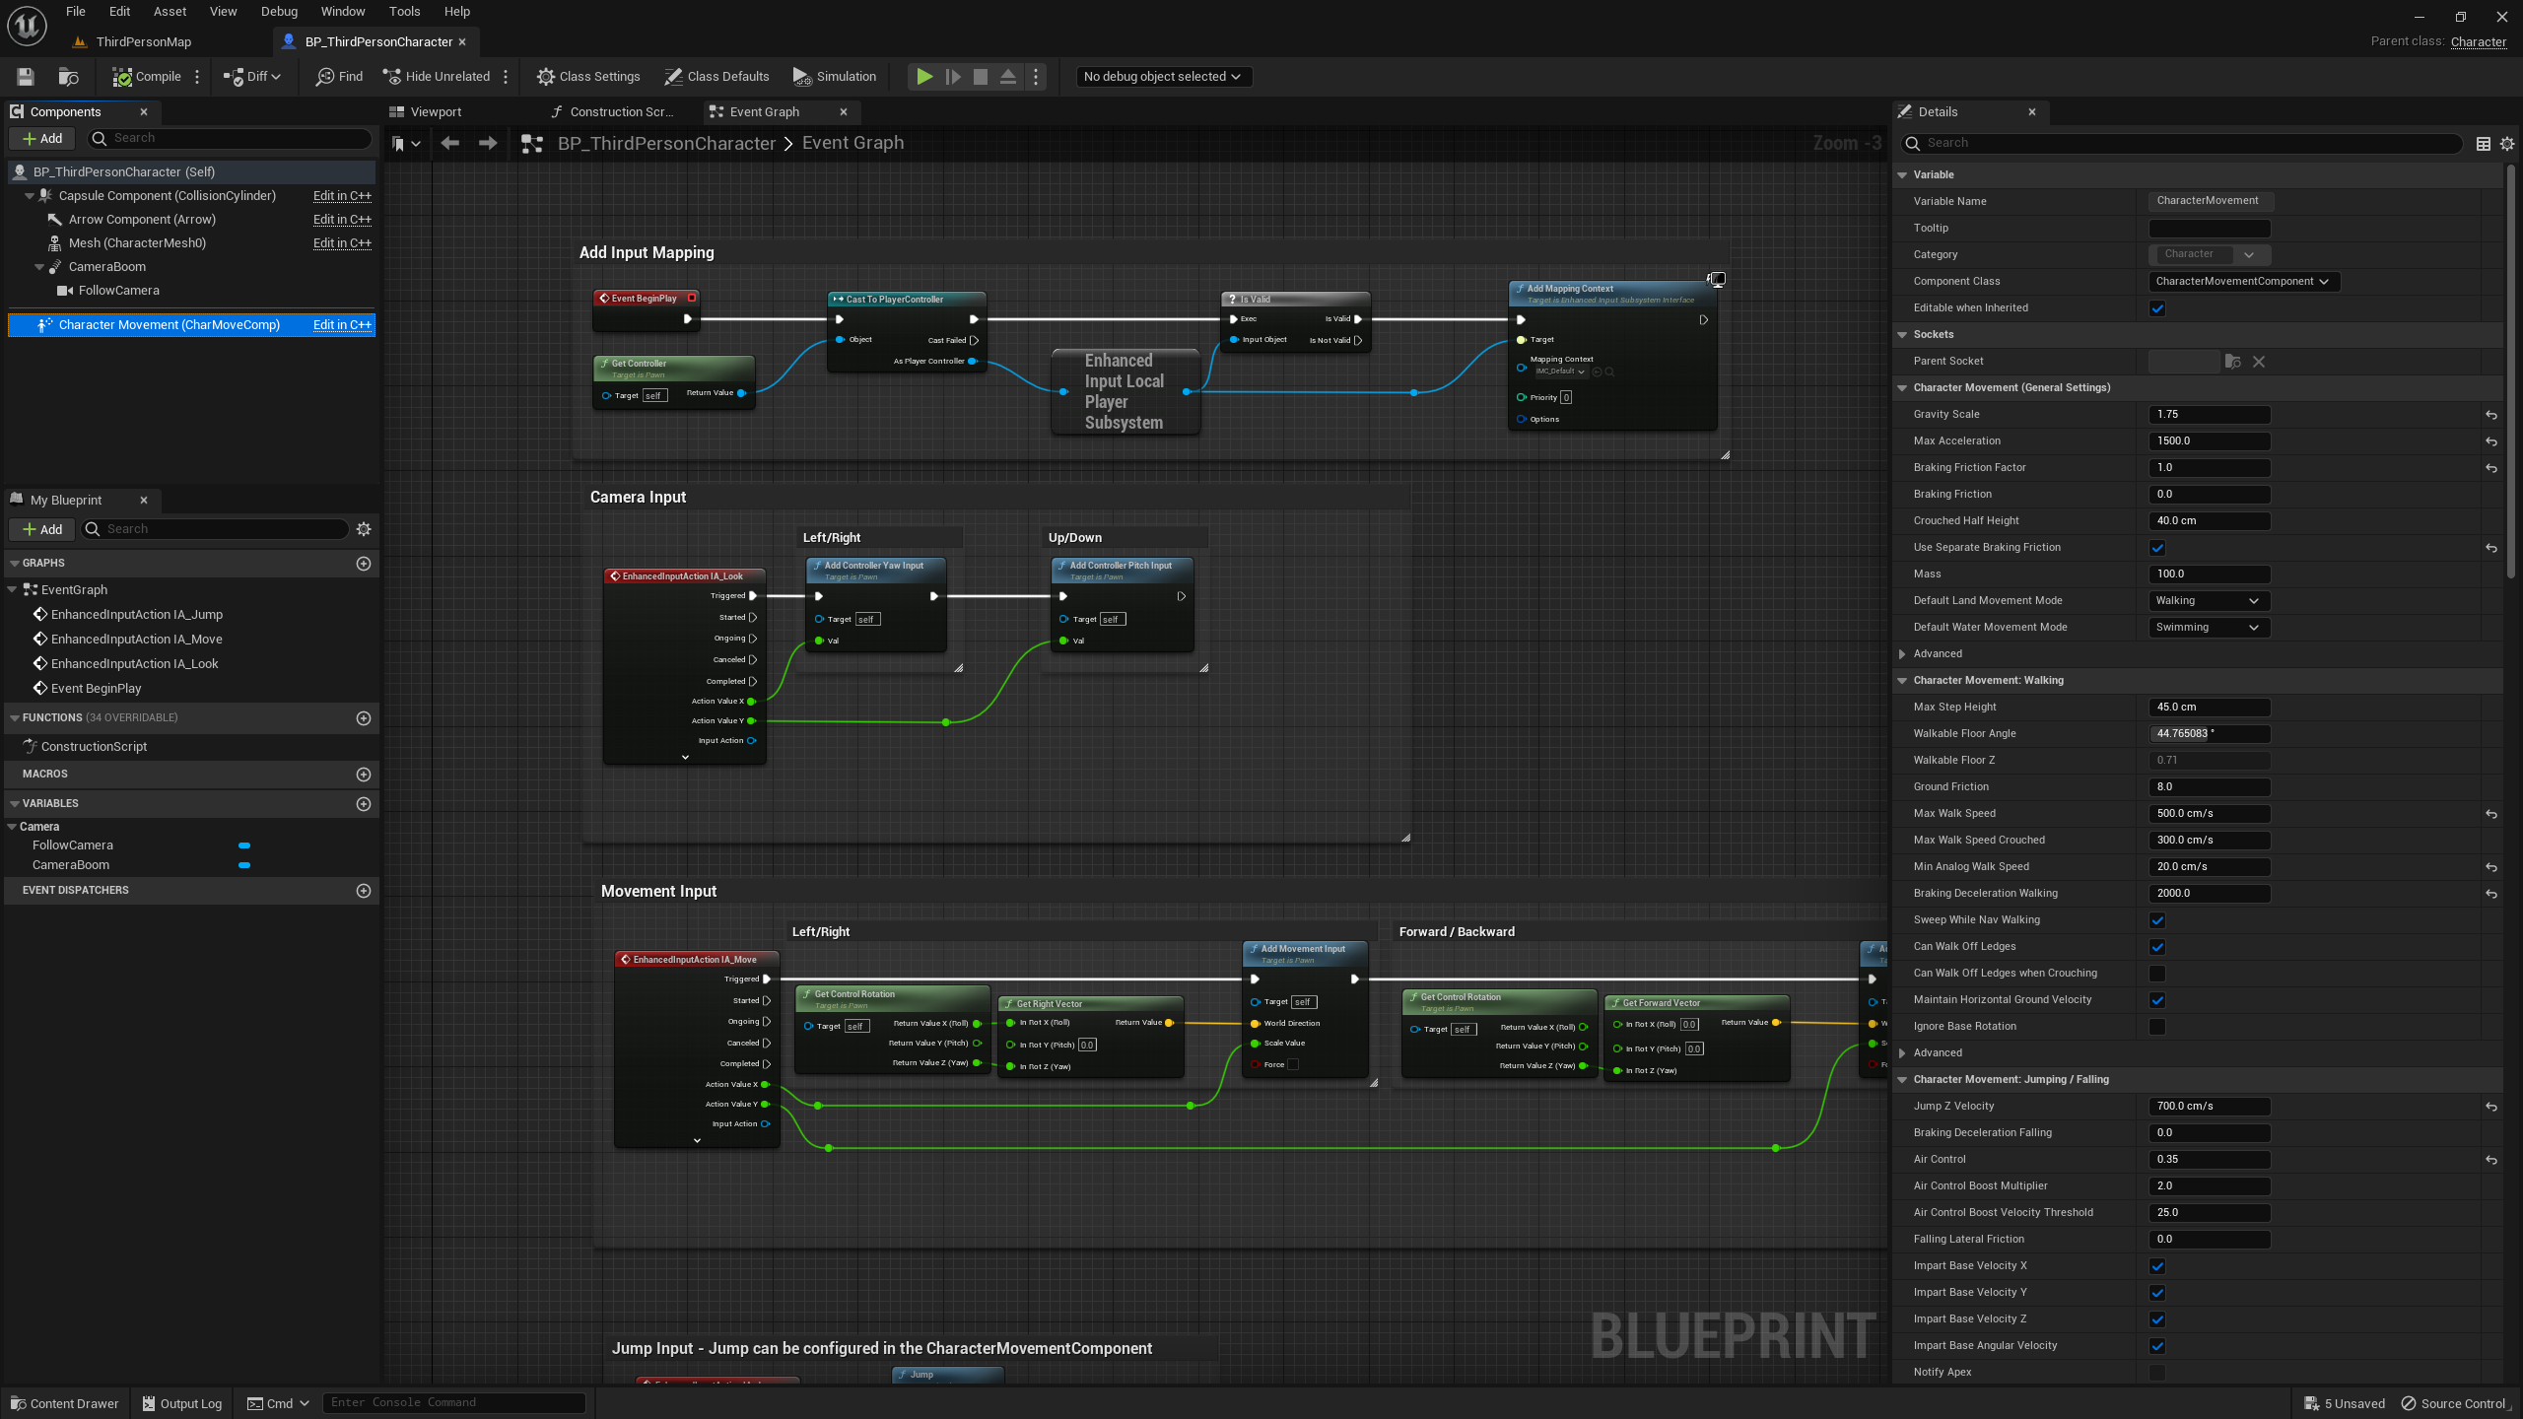Open the Find search tool

339,77
